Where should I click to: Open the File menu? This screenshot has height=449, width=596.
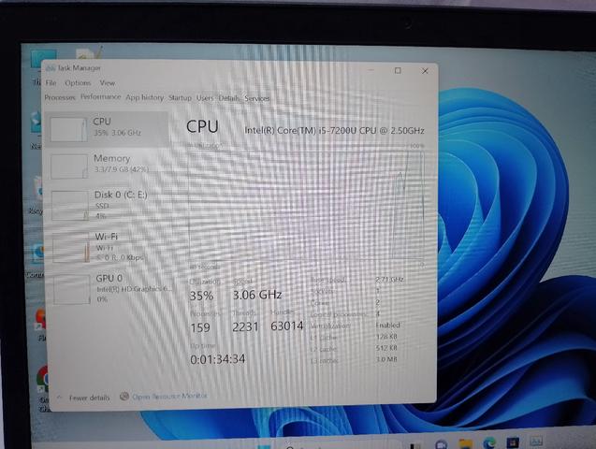(x=51, y=83)
